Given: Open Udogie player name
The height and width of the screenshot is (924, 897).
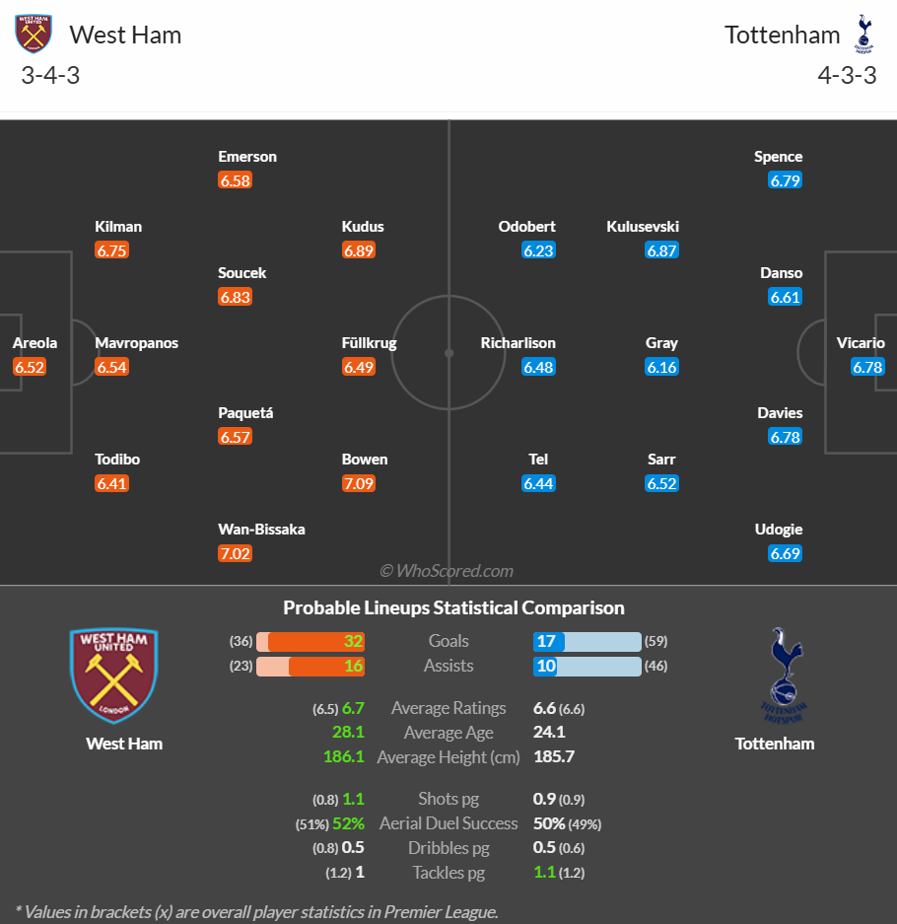Looking at the screenshot, I should [779, 530].
